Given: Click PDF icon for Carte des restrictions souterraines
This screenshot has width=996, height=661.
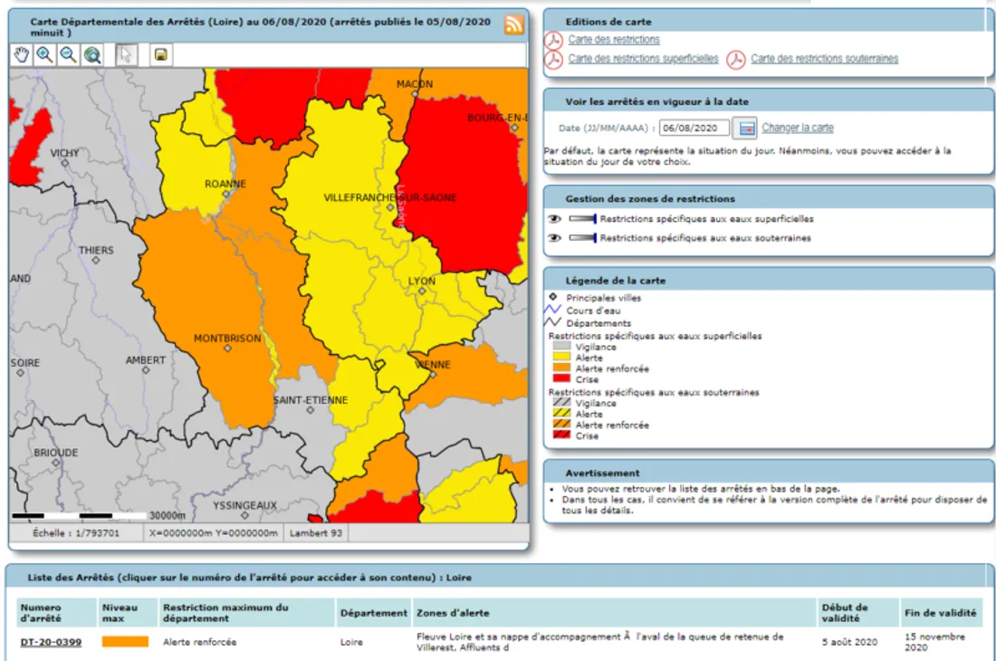Looking at the screenshot, I should pos(736,60).
